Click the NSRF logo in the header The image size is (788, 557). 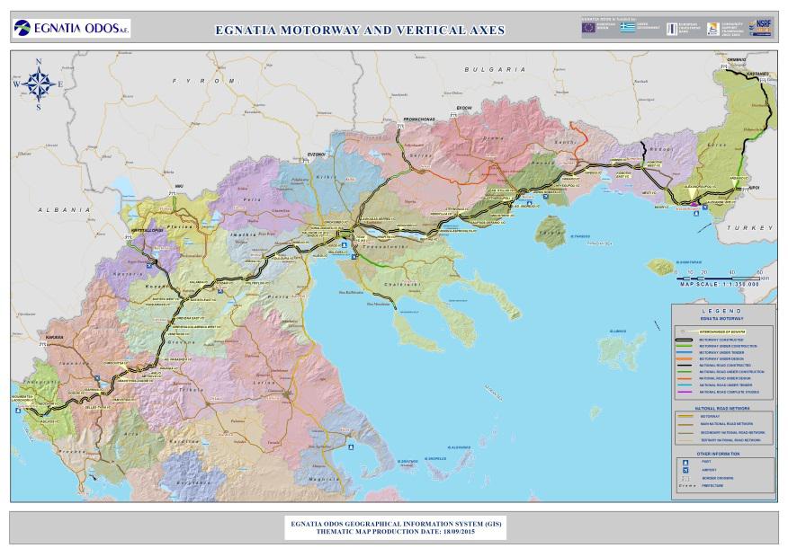760,29
